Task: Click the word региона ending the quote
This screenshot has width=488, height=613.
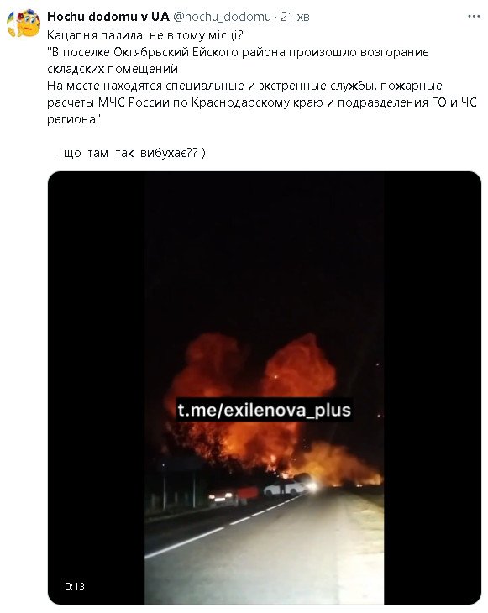Action: pyautogui.click(x=74, y=119)
